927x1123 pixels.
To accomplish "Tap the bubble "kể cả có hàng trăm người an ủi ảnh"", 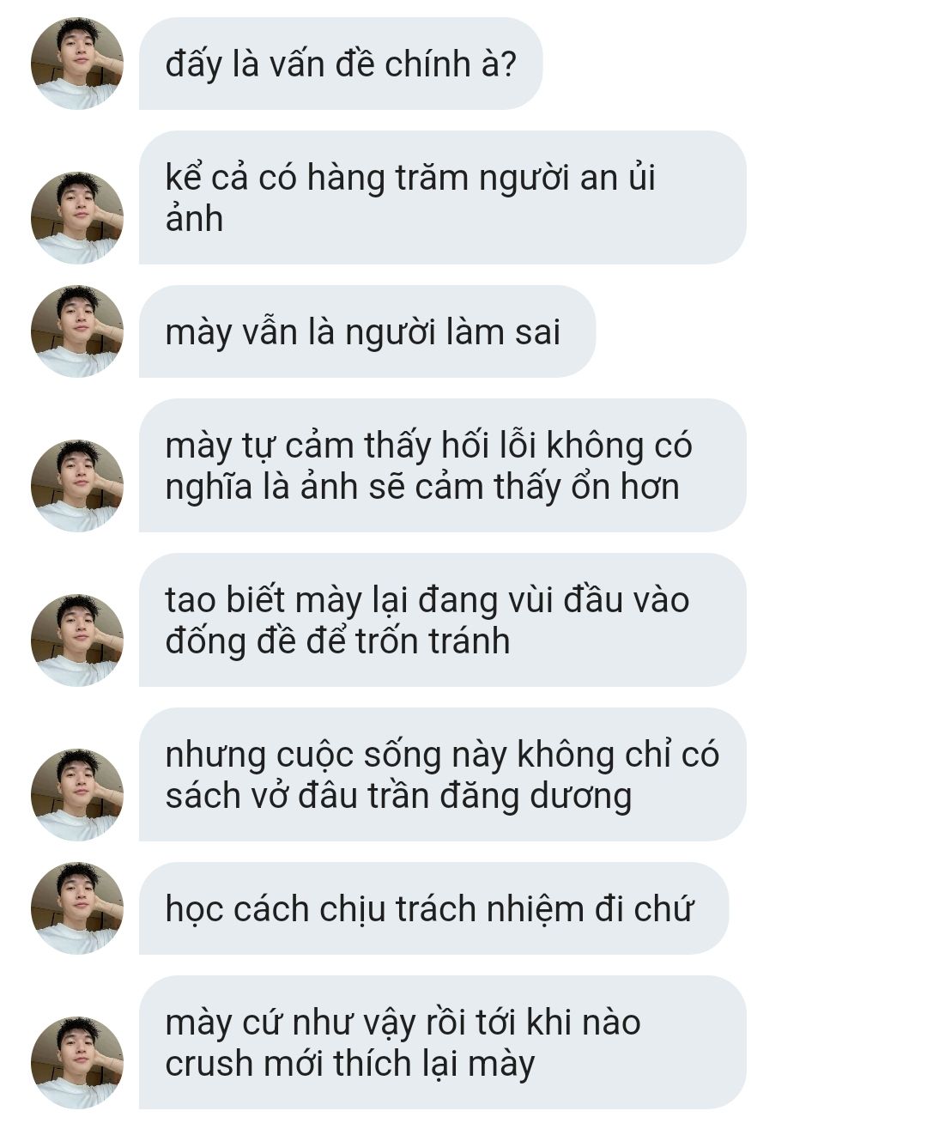I will point(443,197).
